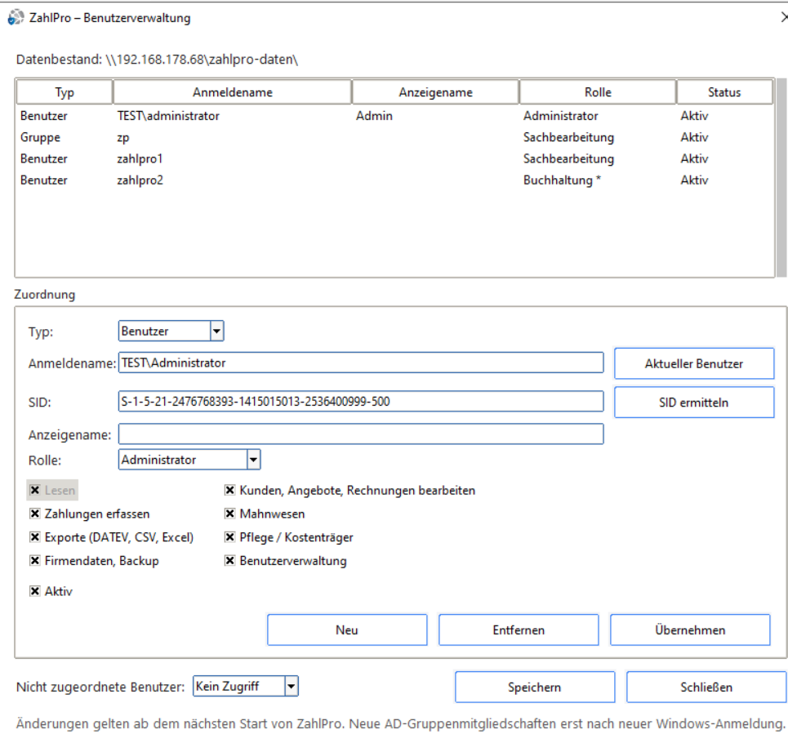Toggle Exporte (DATEV, CSV, Excel) checkbox
This screenshot has width=788, height=743.
coord(34,537)
